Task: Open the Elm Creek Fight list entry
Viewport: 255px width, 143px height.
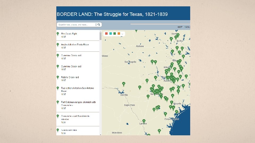Action: click(x=78, y=35)
